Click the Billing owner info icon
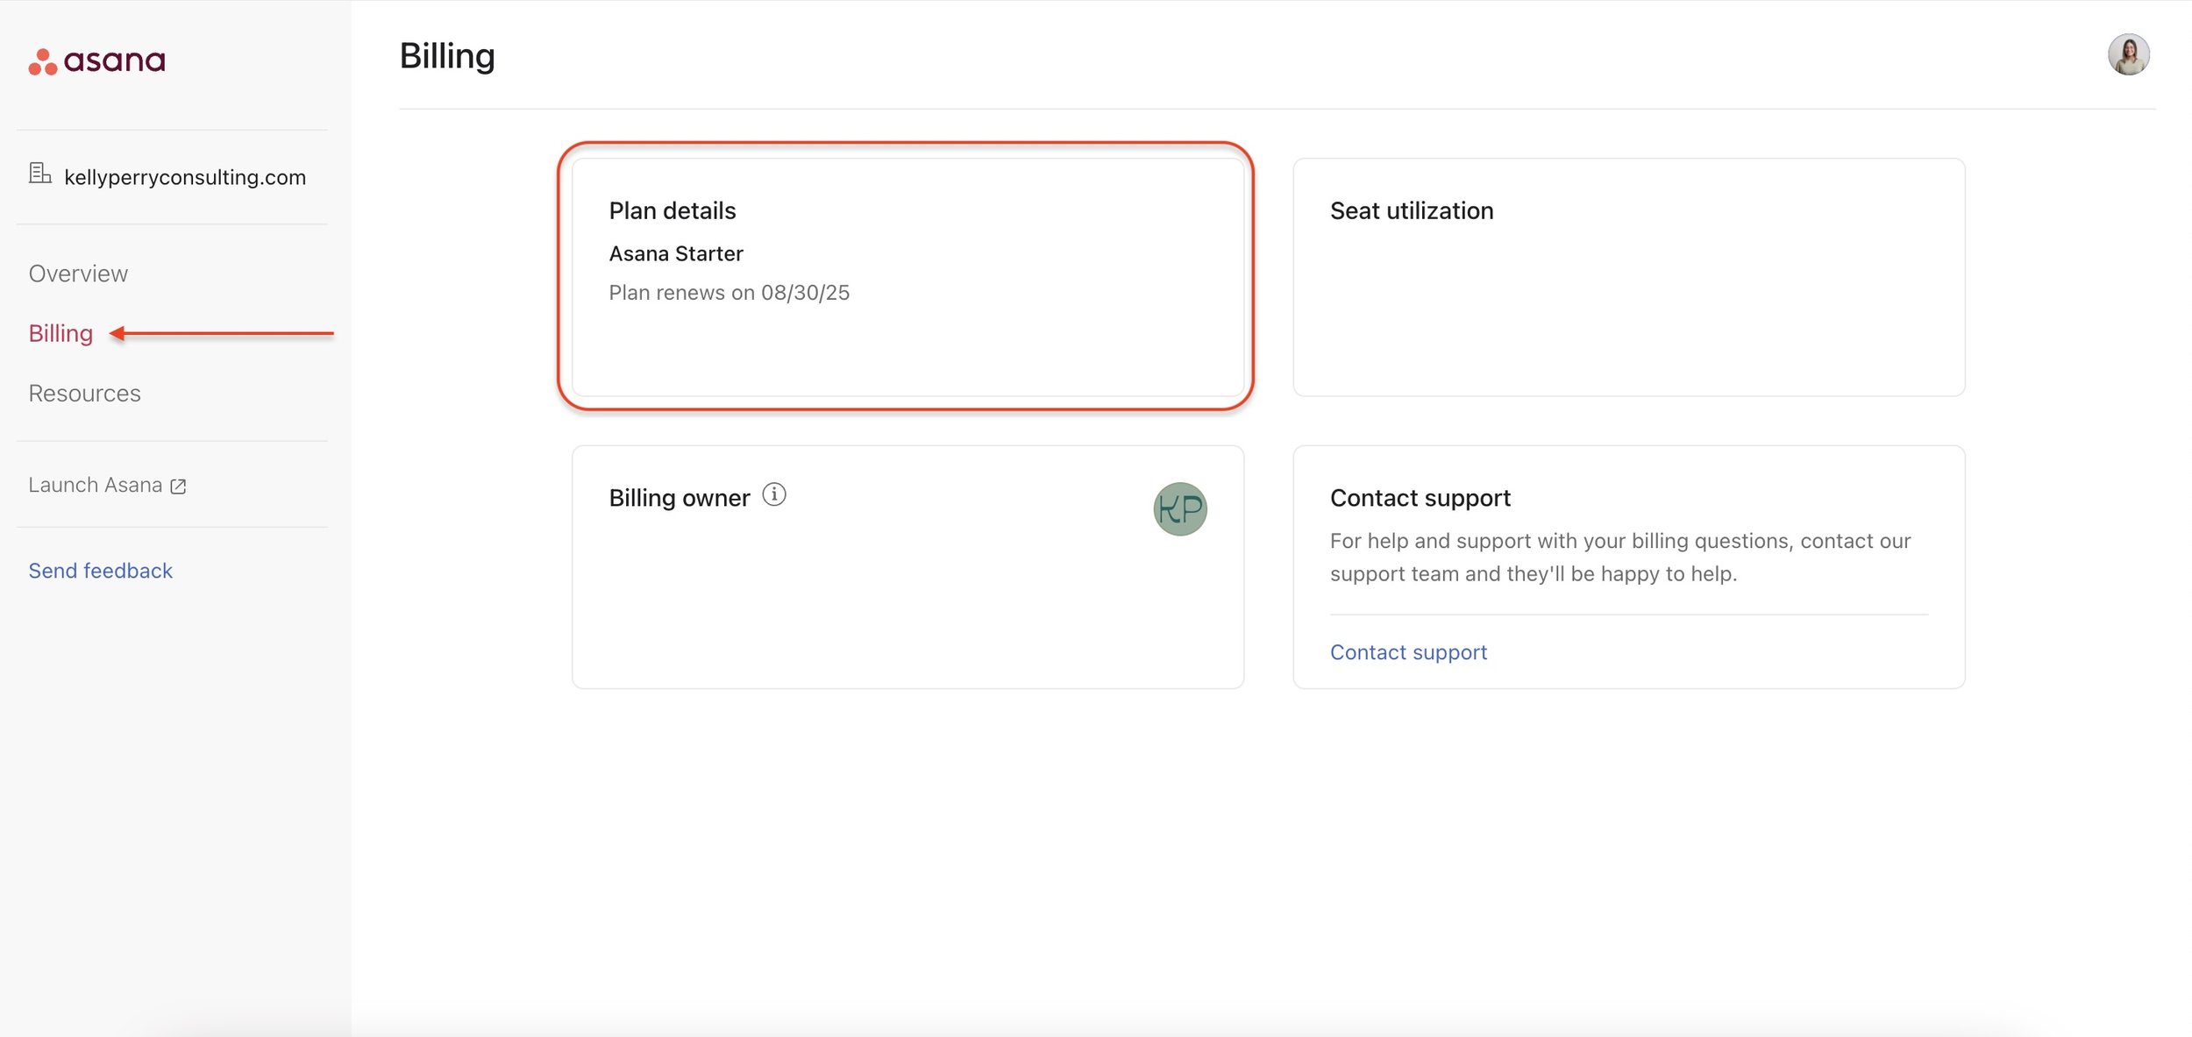 (773, 495)
